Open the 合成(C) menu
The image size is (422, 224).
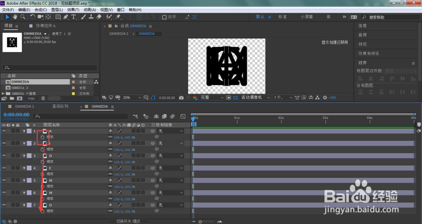[41, 10]
